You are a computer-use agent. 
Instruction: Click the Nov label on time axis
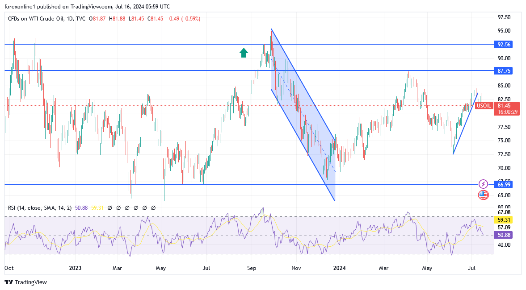296,268
